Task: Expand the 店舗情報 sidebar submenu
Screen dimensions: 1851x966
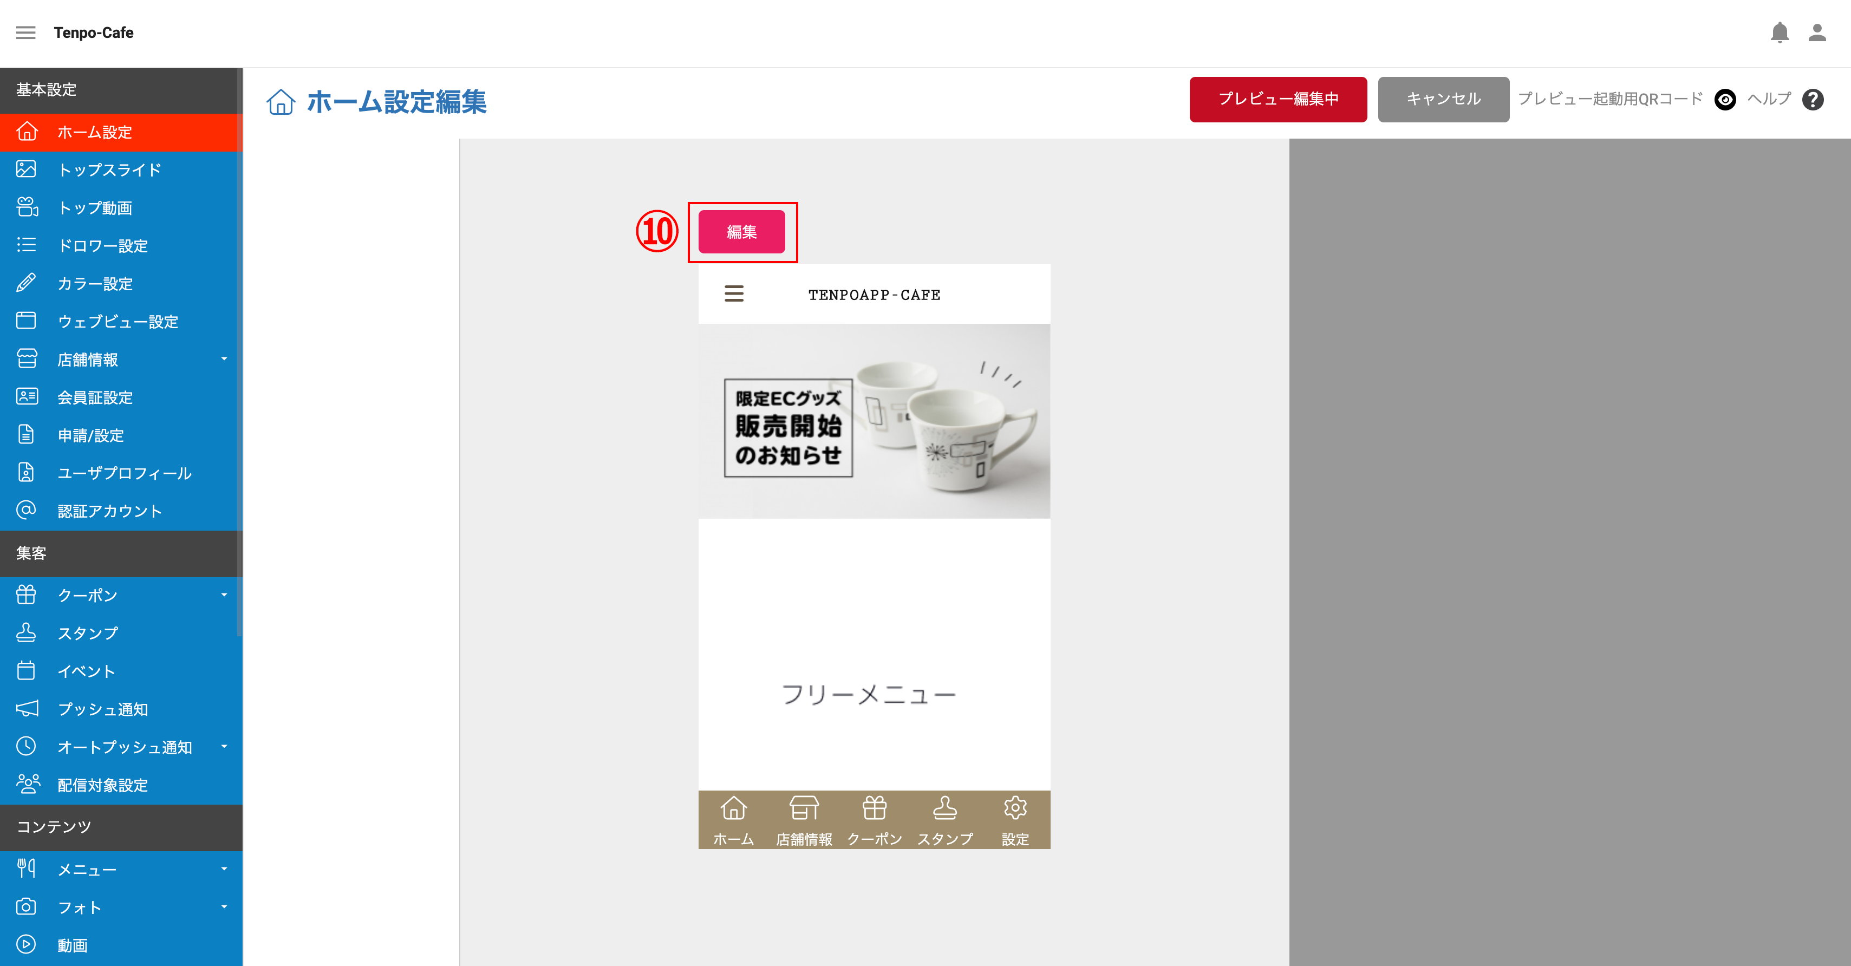Action: (224, 359)
